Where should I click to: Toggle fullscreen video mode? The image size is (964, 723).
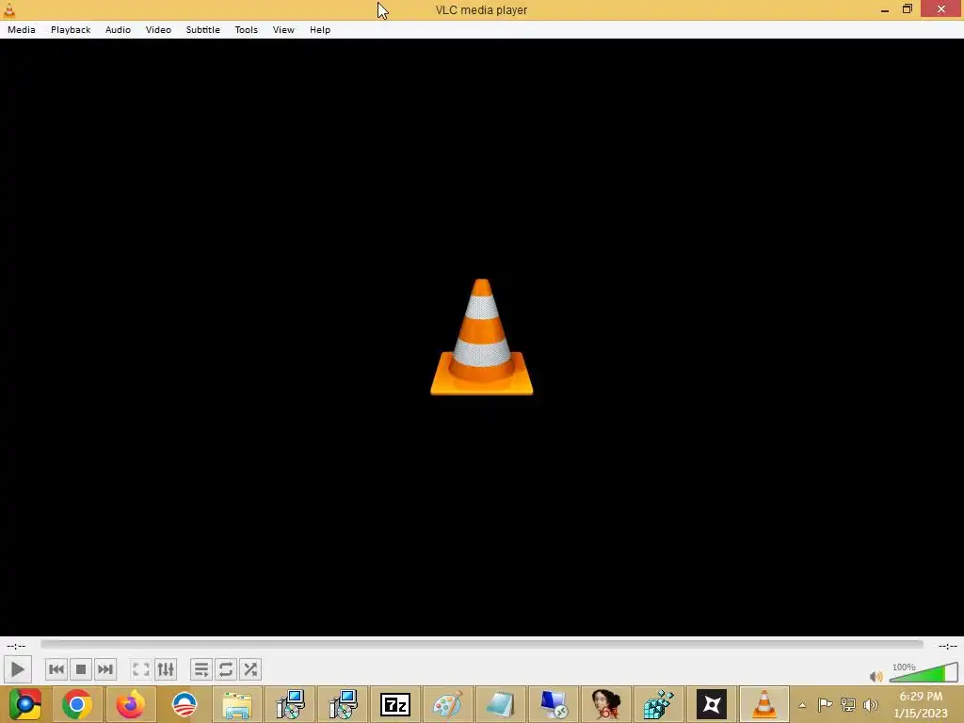point(141,669)
